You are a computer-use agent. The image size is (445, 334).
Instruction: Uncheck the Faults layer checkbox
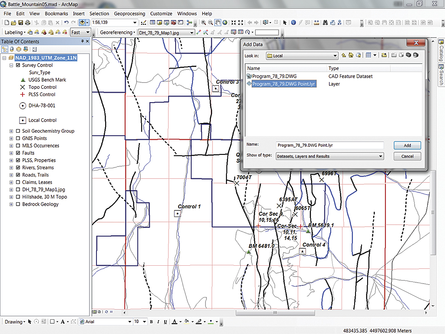pyautogui.click(x=18, y=153)
